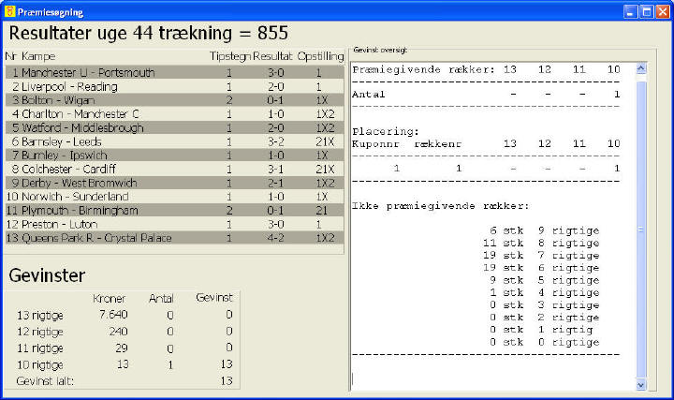Click the '19 stk 7 rigtige' line

click(541, 256)
